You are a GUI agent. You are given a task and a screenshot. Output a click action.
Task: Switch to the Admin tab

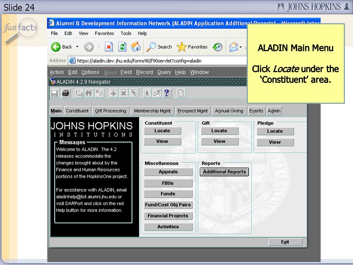(274, 111)
